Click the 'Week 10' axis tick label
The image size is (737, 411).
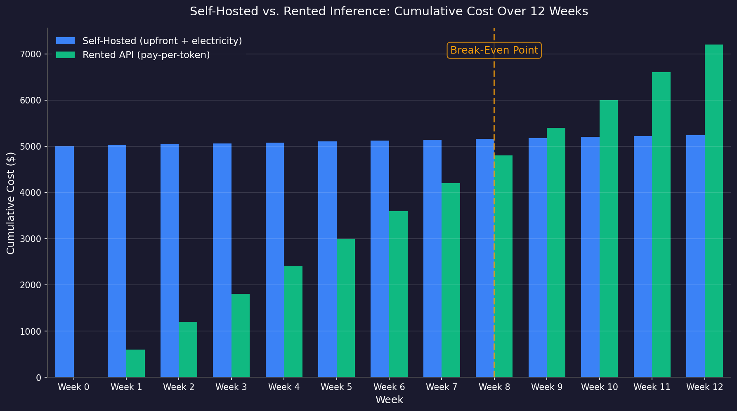[600, 387]
